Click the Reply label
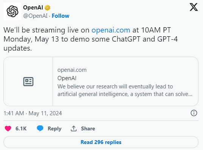 pos(54,128)
